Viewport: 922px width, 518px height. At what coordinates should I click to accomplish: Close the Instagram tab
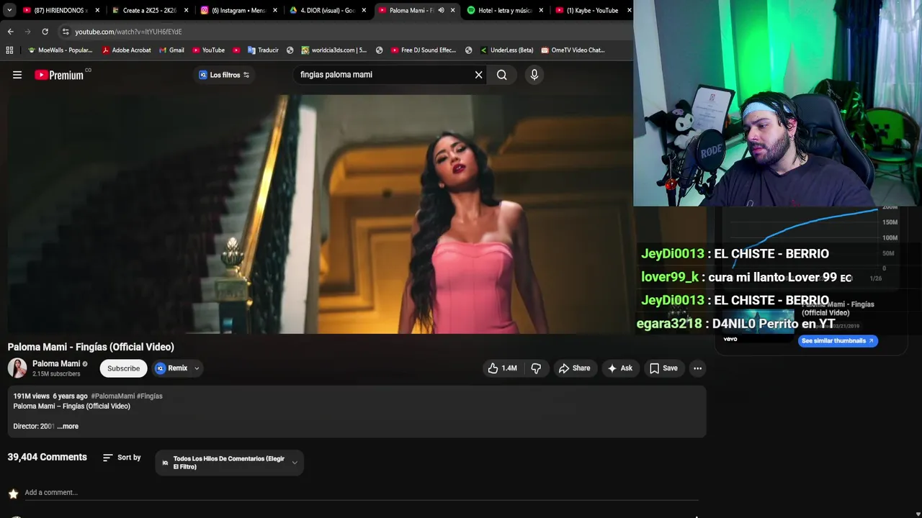pos(275,10)
